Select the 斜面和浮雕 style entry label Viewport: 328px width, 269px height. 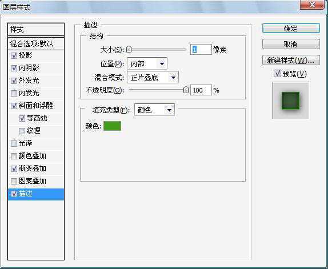(36, 106)
